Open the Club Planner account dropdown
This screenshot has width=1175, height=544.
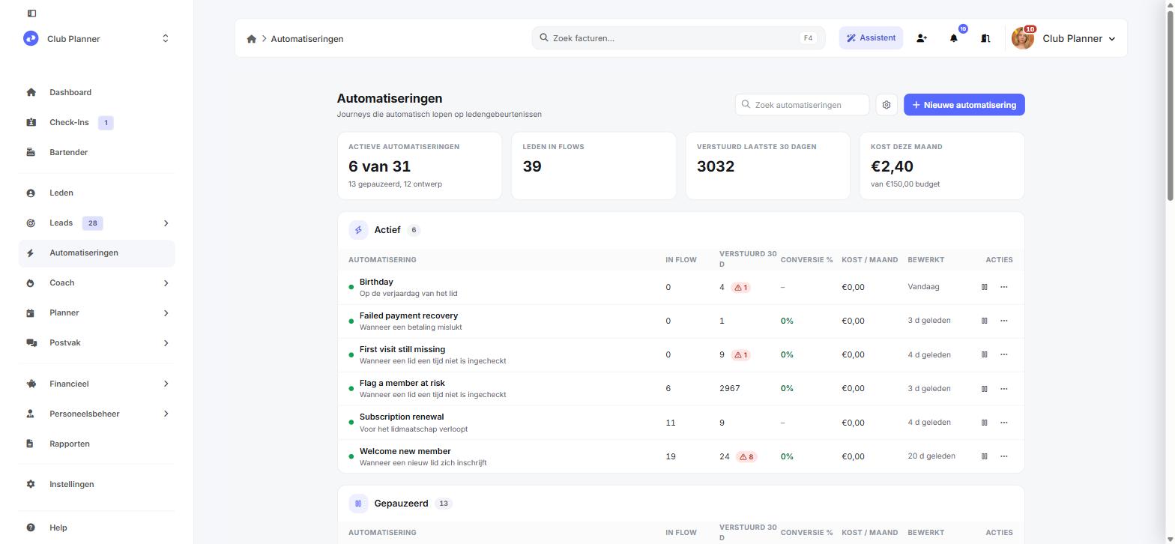pos(1064,38)
